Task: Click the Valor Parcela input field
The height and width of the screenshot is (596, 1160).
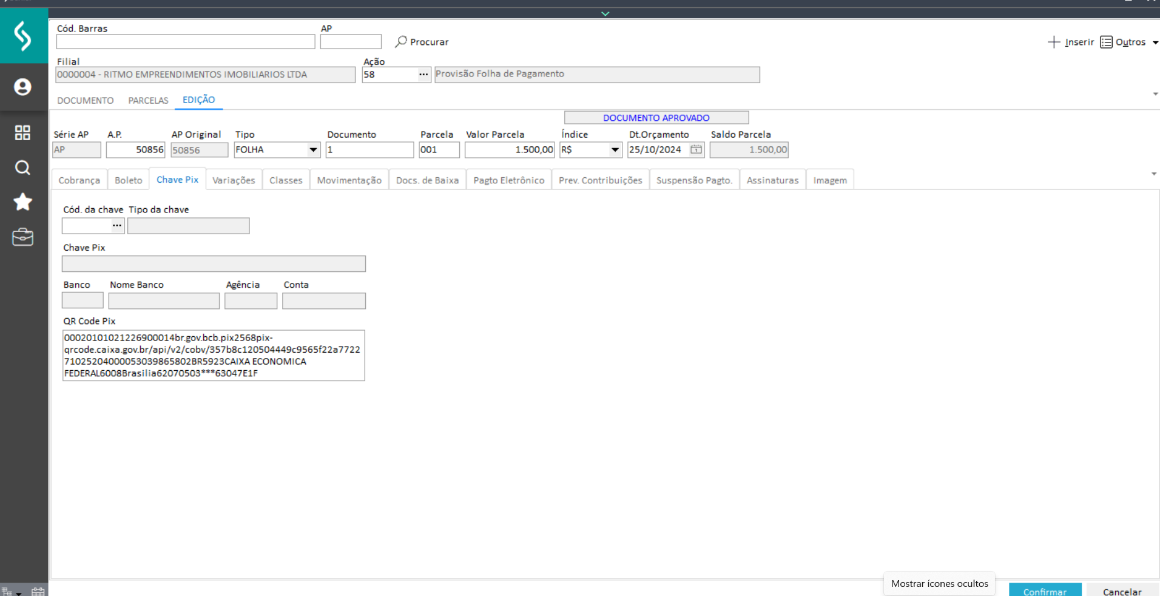Action: pyautogui.click(x=510, y=150)
